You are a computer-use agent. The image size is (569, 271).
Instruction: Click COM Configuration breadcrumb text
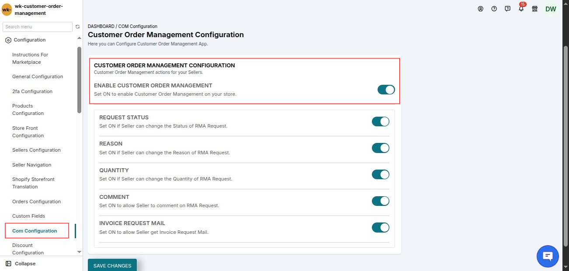138,27
